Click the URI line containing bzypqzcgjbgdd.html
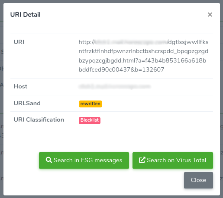This screenshot has height=198, width=223. pos(142,61)
